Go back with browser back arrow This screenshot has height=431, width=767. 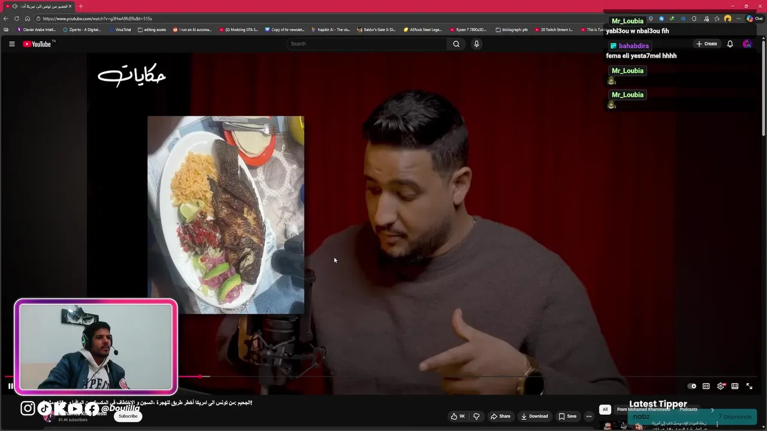(6, 19)
